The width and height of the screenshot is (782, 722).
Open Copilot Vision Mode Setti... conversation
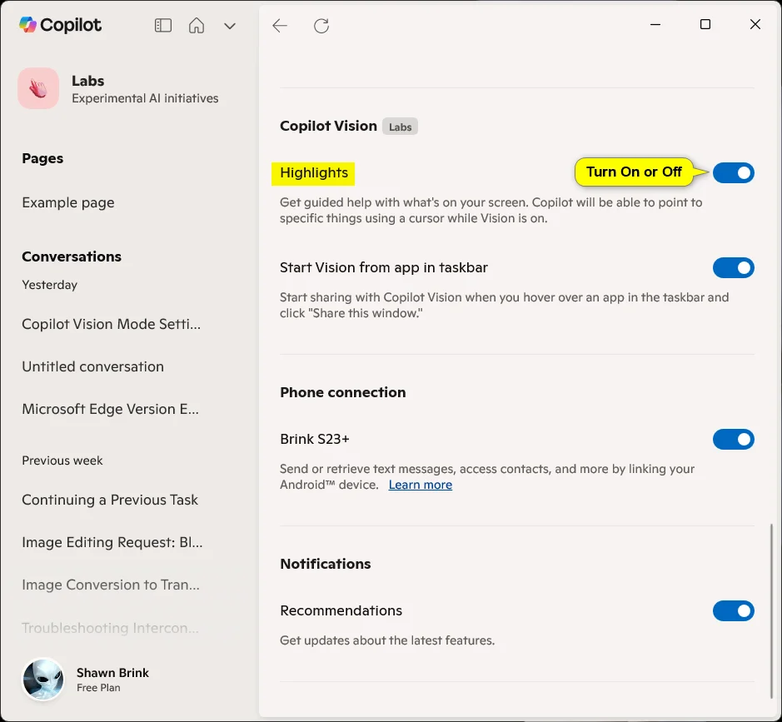click(x=112, y=324)
